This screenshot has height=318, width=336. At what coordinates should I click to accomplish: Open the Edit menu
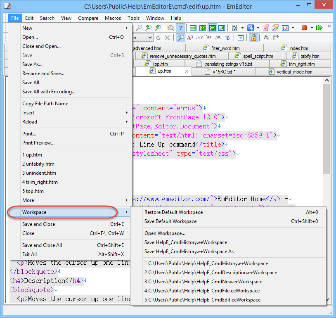[29, 18]
